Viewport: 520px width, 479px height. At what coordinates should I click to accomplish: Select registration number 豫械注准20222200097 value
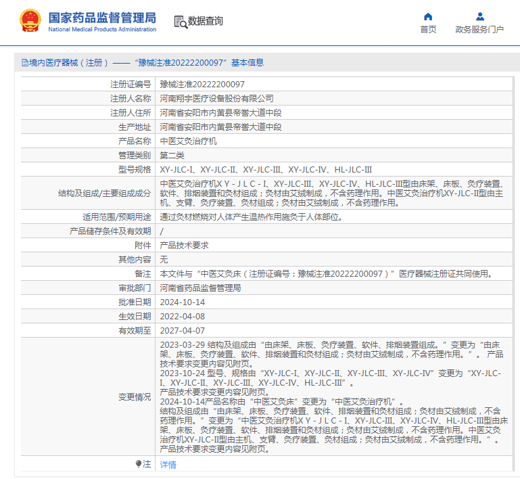pyautogui.click(x=202, y=85)
